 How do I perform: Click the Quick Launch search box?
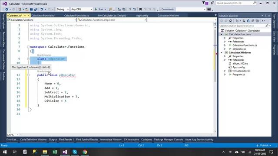(x=236, y=3)
